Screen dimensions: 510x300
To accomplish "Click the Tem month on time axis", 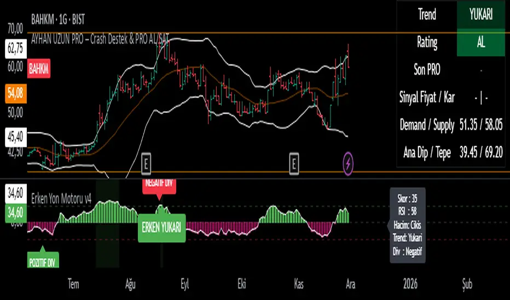I will pos(73,284).
